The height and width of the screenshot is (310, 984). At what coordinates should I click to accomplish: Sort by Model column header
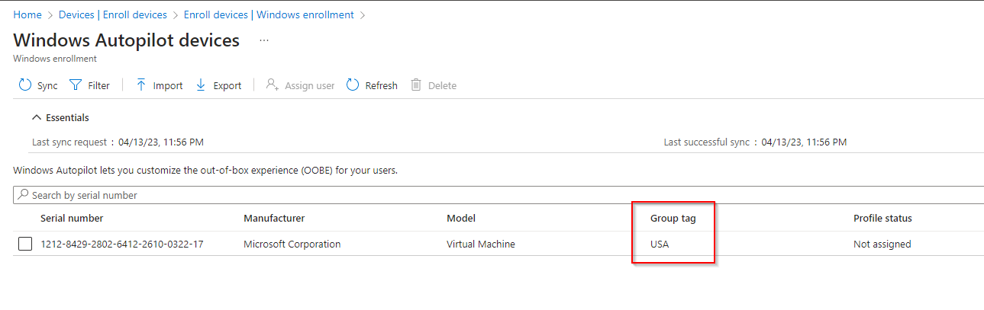[461, 219]
